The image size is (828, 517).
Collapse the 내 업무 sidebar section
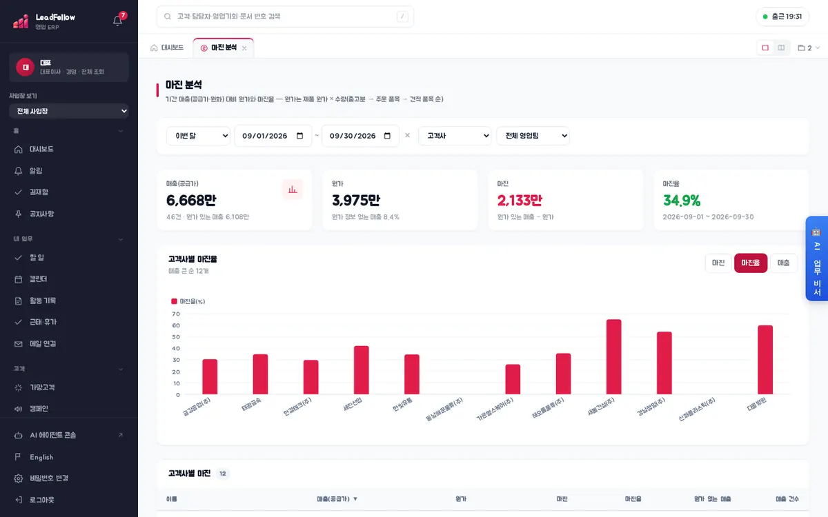[x=69, y=239]
